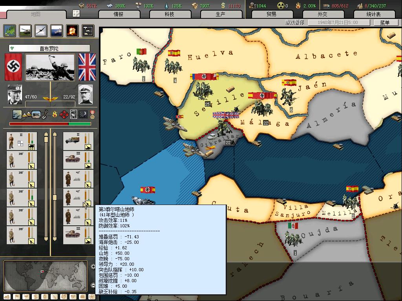
Task: Open the 情报 tab
Action: tap(119, 14)
